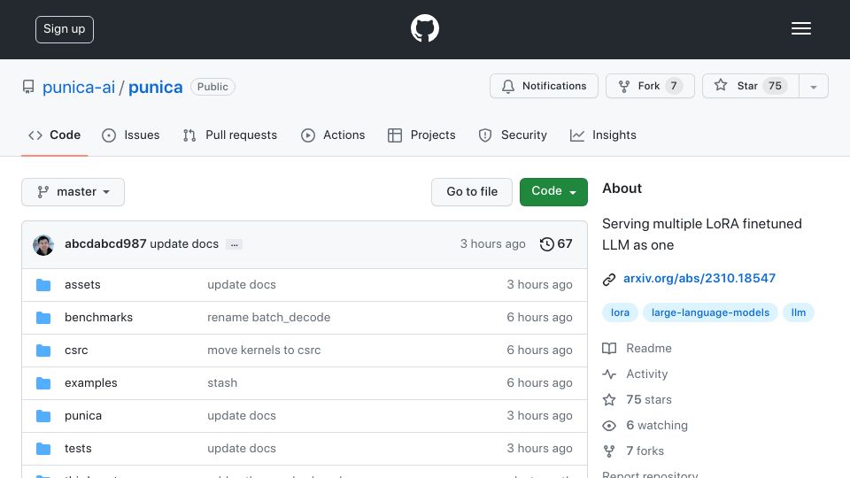Click the abcdabcd987 author avatar

click(43, 245)
